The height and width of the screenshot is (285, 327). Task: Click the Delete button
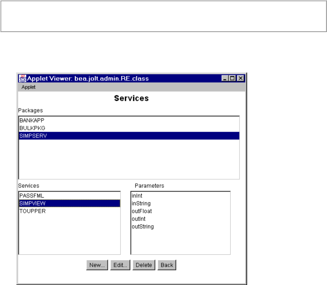coord(144,265)
